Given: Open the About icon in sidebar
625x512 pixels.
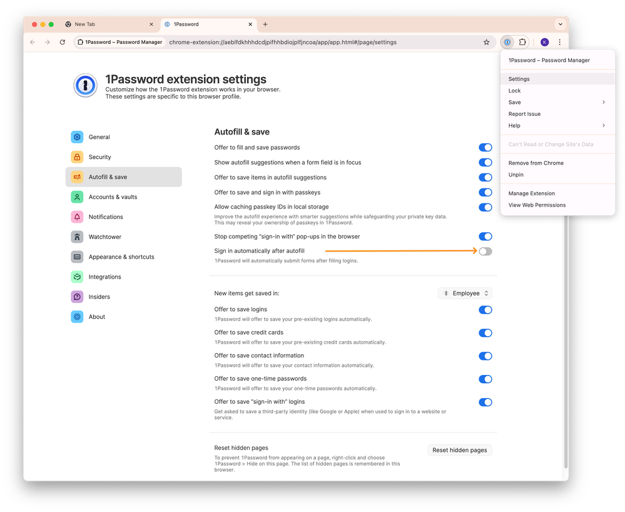Looking at the screenshot, I should click(x=77, y=317).
